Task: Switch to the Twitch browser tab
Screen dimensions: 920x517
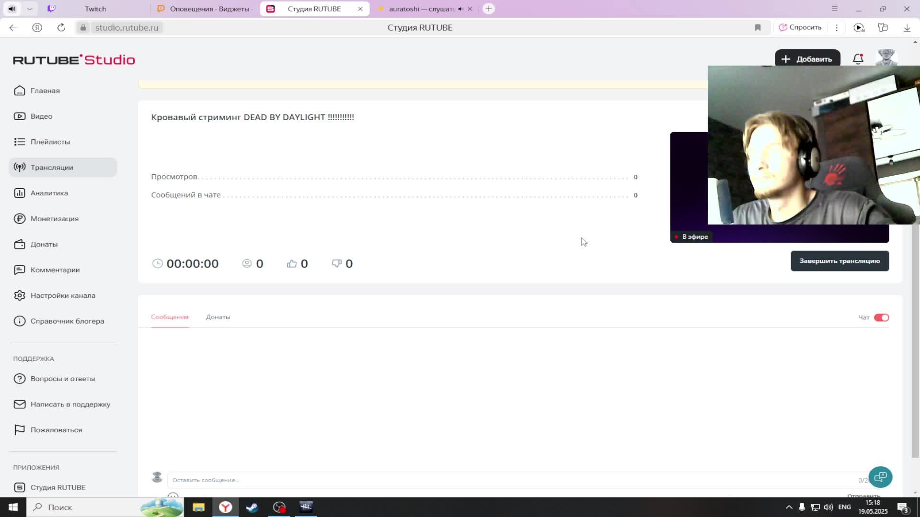Action: click(x=95, y=9)
